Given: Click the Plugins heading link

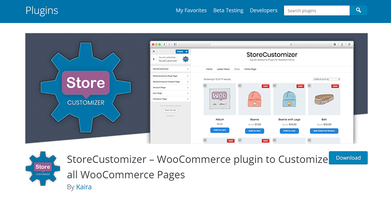Looking at the screenshot, I should 42,10.
